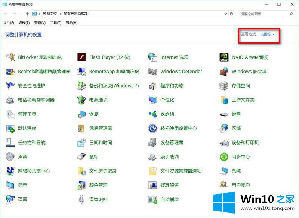Go up one level with up arrow
The height and width of the screenshot is (218, 299).
pos(27,14)
